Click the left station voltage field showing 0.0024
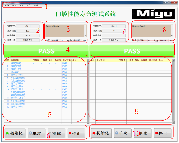 (56, 40)
